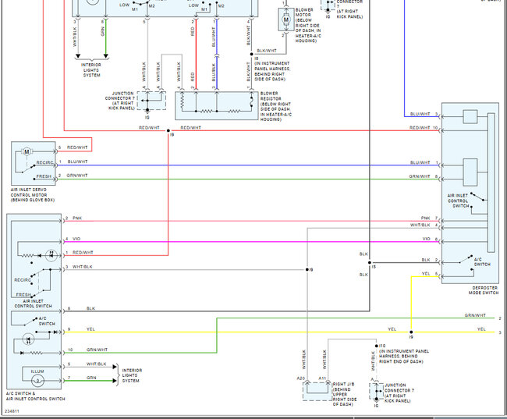Viewport: 507px width, 419px height.
Task: Select the RED/WHT label at servo motor pin 5
Action: coord(77,147)
